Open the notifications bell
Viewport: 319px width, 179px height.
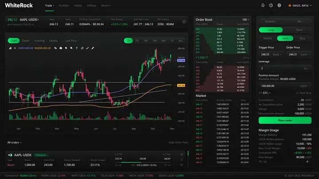263,6
